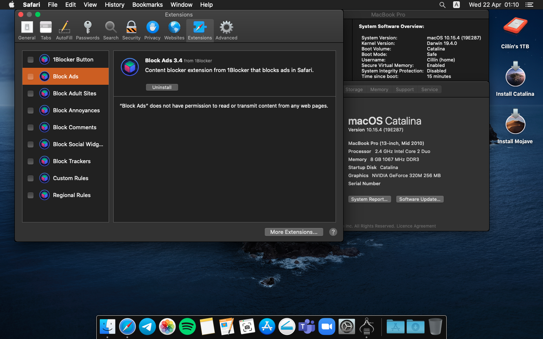Switch to Service tab in About This Mac

click(429, 89)
